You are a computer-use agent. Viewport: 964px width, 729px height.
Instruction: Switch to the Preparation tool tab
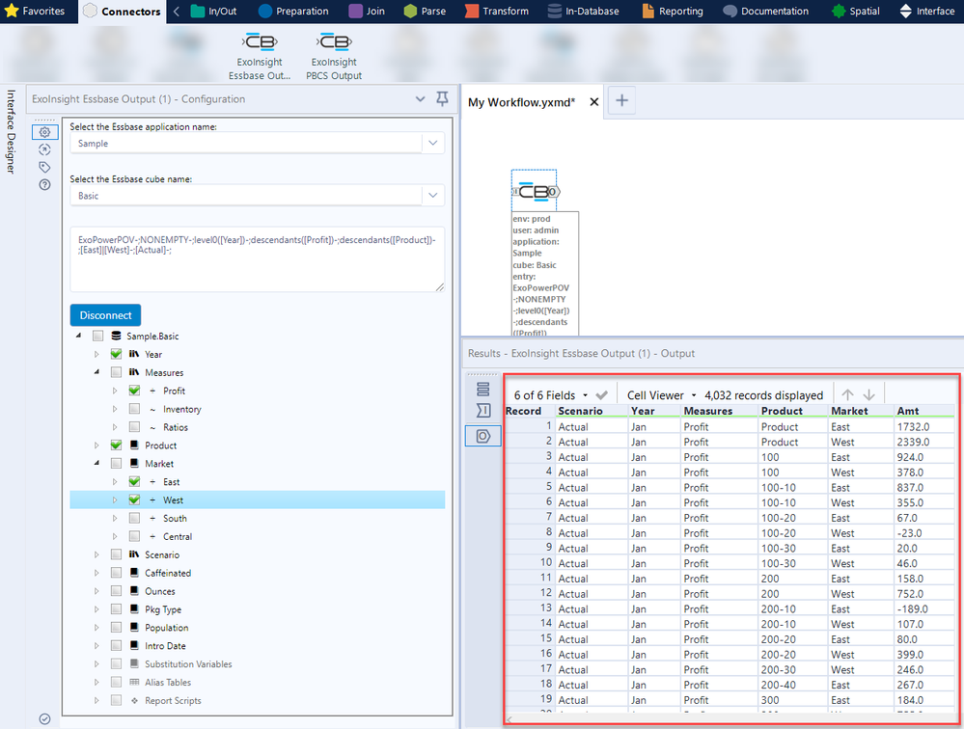pos(293,11)
